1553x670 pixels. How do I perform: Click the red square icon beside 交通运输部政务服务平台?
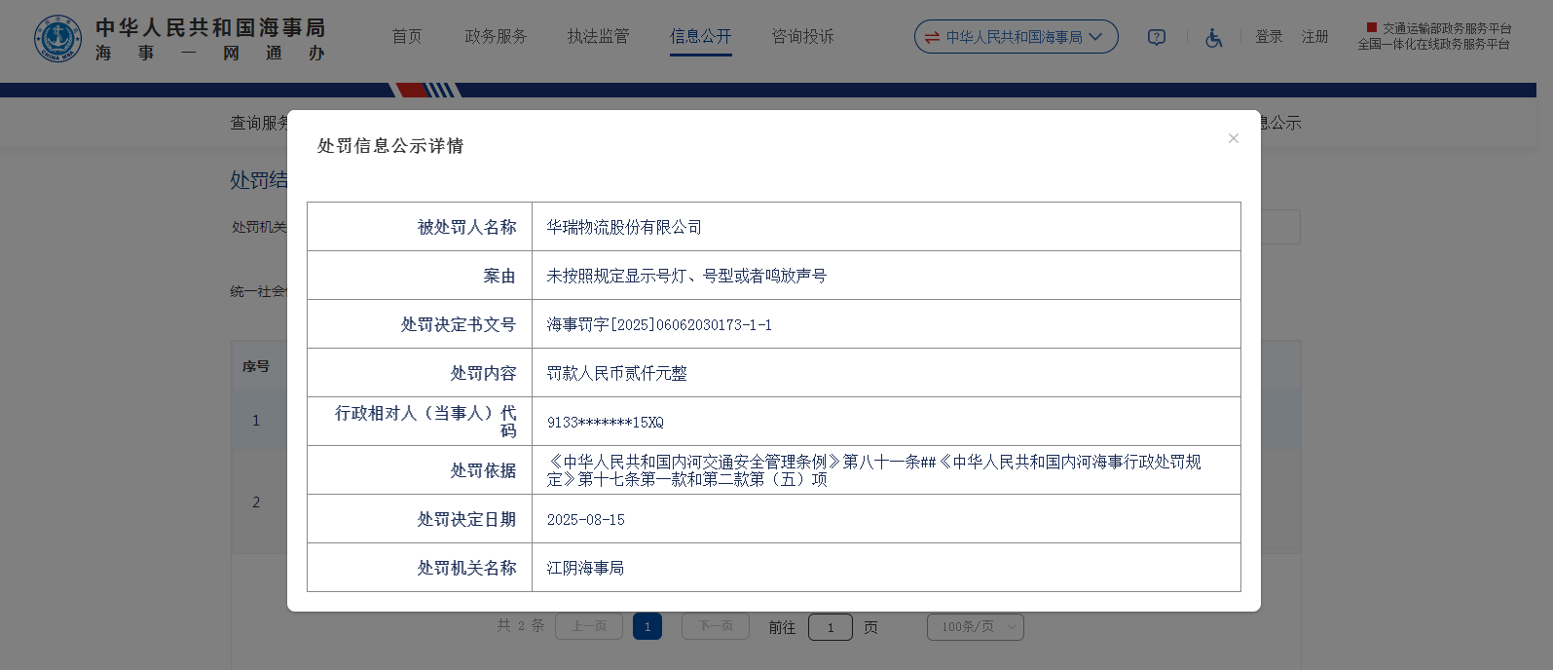click(x=1372, y=28)
